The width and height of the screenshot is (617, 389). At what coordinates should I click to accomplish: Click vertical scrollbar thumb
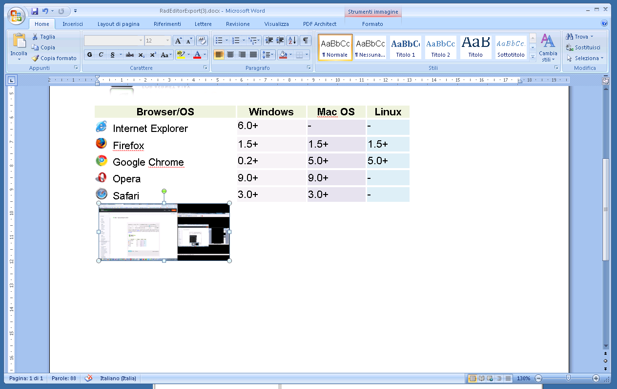pos(606,210)
